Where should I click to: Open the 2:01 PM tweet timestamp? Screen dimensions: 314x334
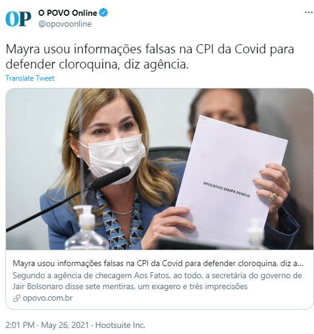(20, 325)
